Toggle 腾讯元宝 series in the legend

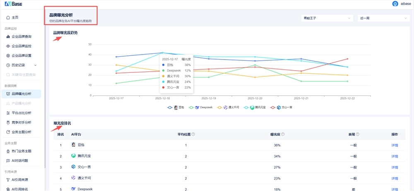point(255,107)
